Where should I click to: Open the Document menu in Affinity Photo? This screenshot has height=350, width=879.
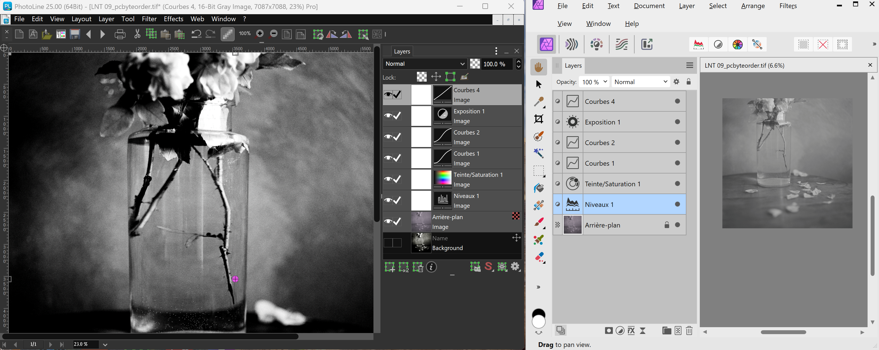[649, 6]
